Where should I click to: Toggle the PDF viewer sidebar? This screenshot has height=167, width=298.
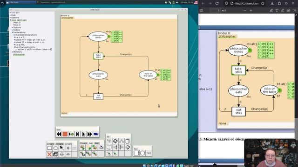[x=202, y=10]
